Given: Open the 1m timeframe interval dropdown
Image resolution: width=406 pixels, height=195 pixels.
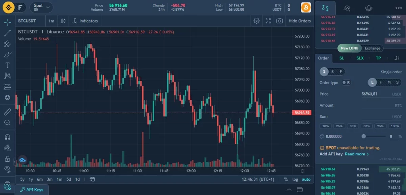Looking at the screenshot, I should 52,21.
